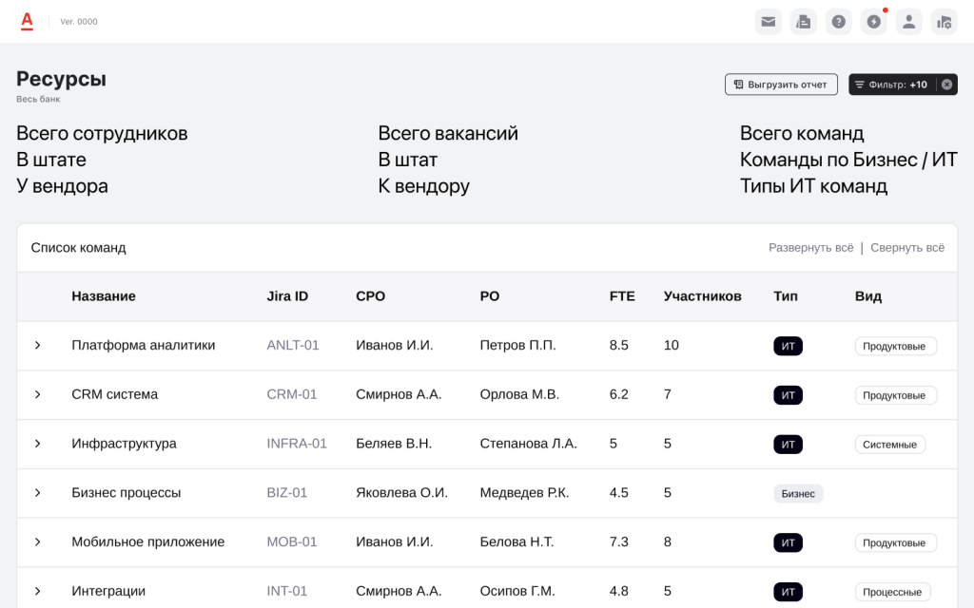This screenshot has height=608, width=974.
Task: Expand the Мобильное приложение row
Action: click(x=38, y=542)
